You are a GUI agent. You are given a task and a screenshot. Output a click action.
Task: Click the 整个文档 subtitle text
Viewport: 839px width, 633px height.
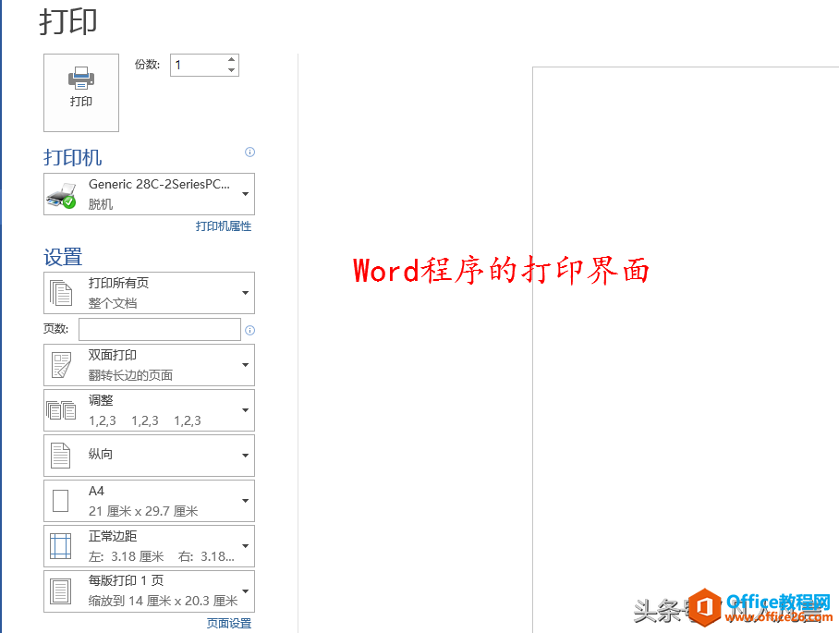pos(113,303)
